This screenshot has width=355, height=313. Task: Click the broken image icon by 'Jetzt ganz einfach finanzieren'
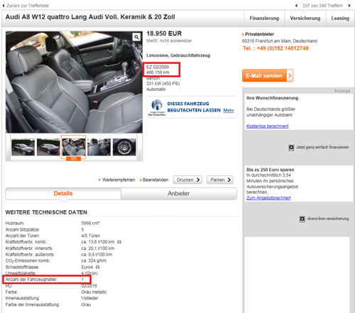click(x=291, y=148)
